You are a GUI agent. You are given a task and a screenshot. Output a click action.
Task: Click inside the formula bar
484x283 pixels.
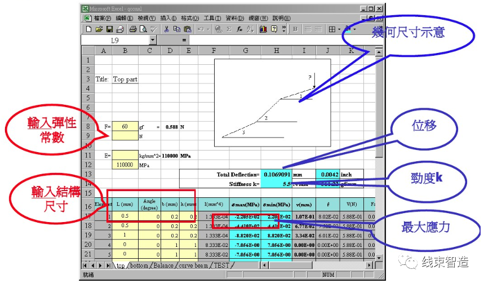(282, 40)
